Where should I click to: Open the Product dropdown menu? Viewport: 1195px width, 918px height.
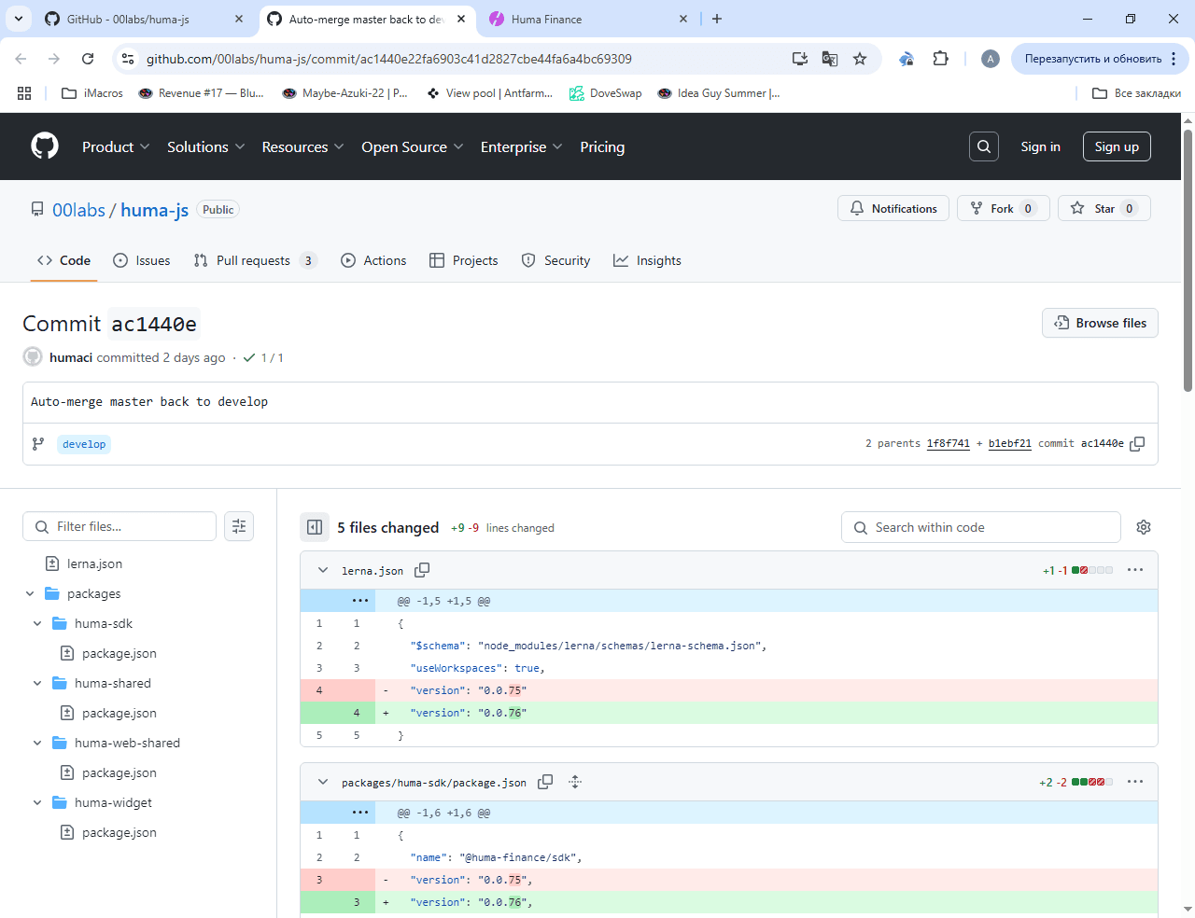[116, 146]
